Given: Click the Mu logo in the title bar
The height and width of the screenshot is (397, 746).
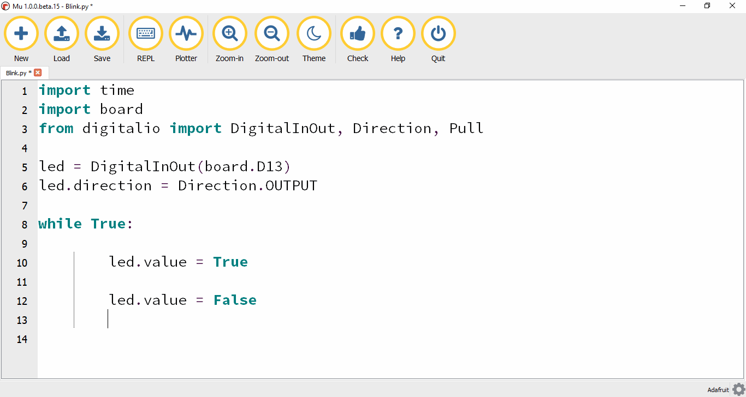Looking at the screenshot, I should tap(5, 6).
